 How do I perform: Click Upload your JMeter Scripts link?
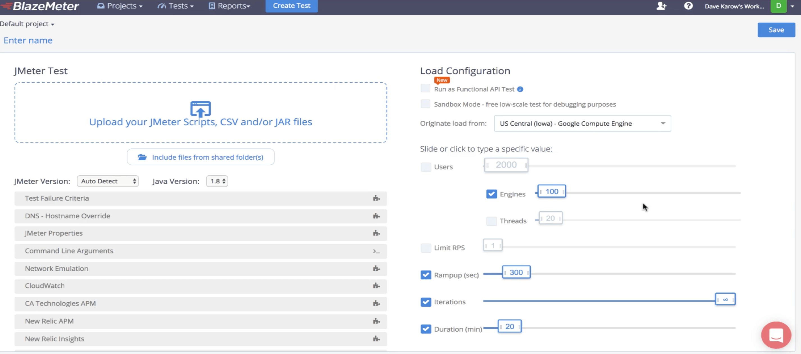pyautogui.click(x=201, y=122)
